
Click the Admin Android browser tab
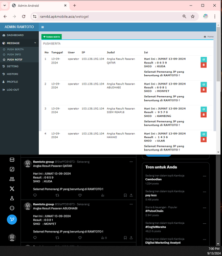[x=39, y=6]
